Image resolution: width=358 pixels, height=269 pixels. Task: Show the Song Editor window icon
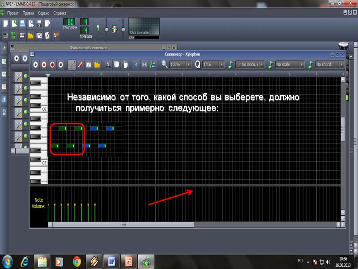pos(5,35)
